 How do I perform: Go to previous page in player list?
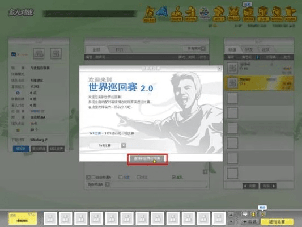250,186
